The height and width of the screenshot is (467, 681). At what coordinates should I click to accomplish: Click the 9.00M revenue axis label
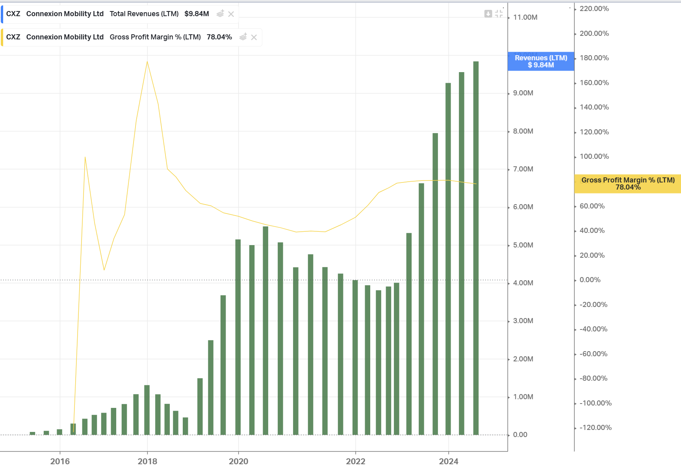pos(523,93)
